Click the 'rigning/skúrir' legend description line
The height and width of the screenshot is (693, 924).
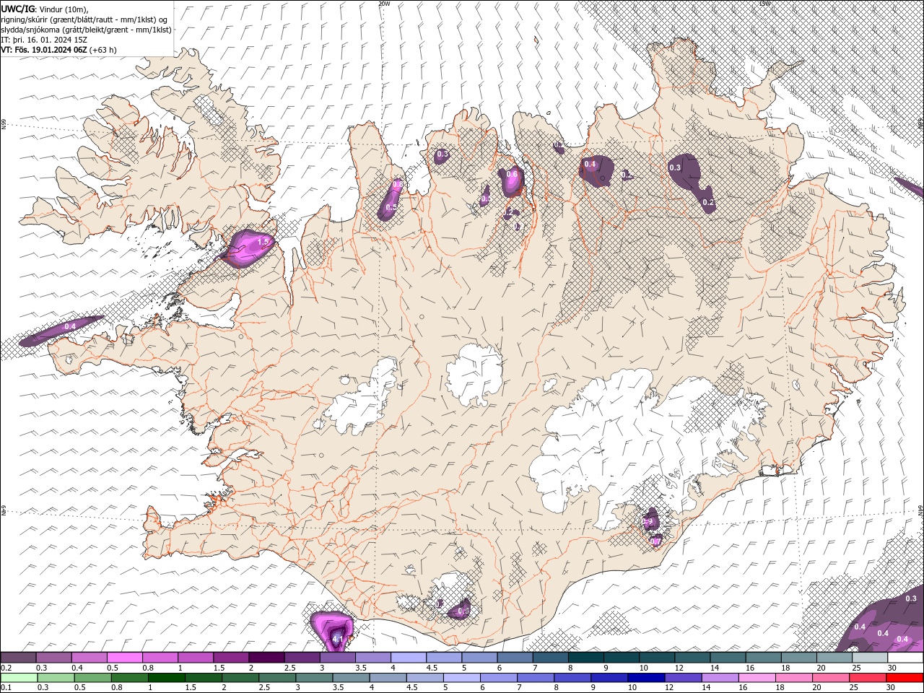pyautogui.click(x=84, y=19)
